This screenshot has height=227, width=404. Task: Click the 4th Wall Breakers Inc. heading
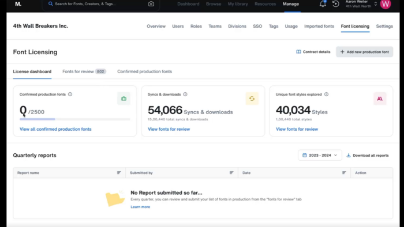pyautogui.click(x=40, y=26)
